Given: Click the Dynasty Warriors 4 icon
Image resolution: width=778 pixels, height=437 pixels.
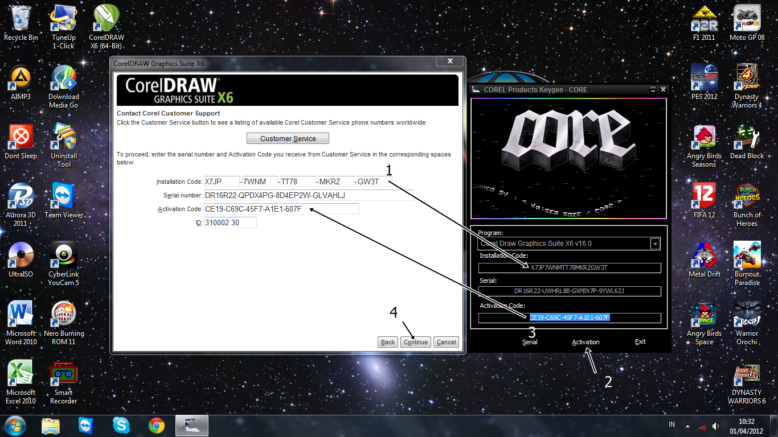Looking at the screenshot, I should tap(747, 86).
